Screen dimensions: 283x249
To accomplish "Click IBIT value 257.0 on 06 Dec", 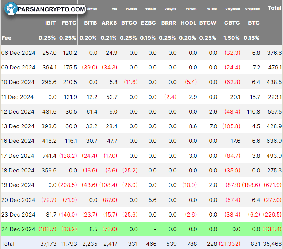I will click(49, 53).
